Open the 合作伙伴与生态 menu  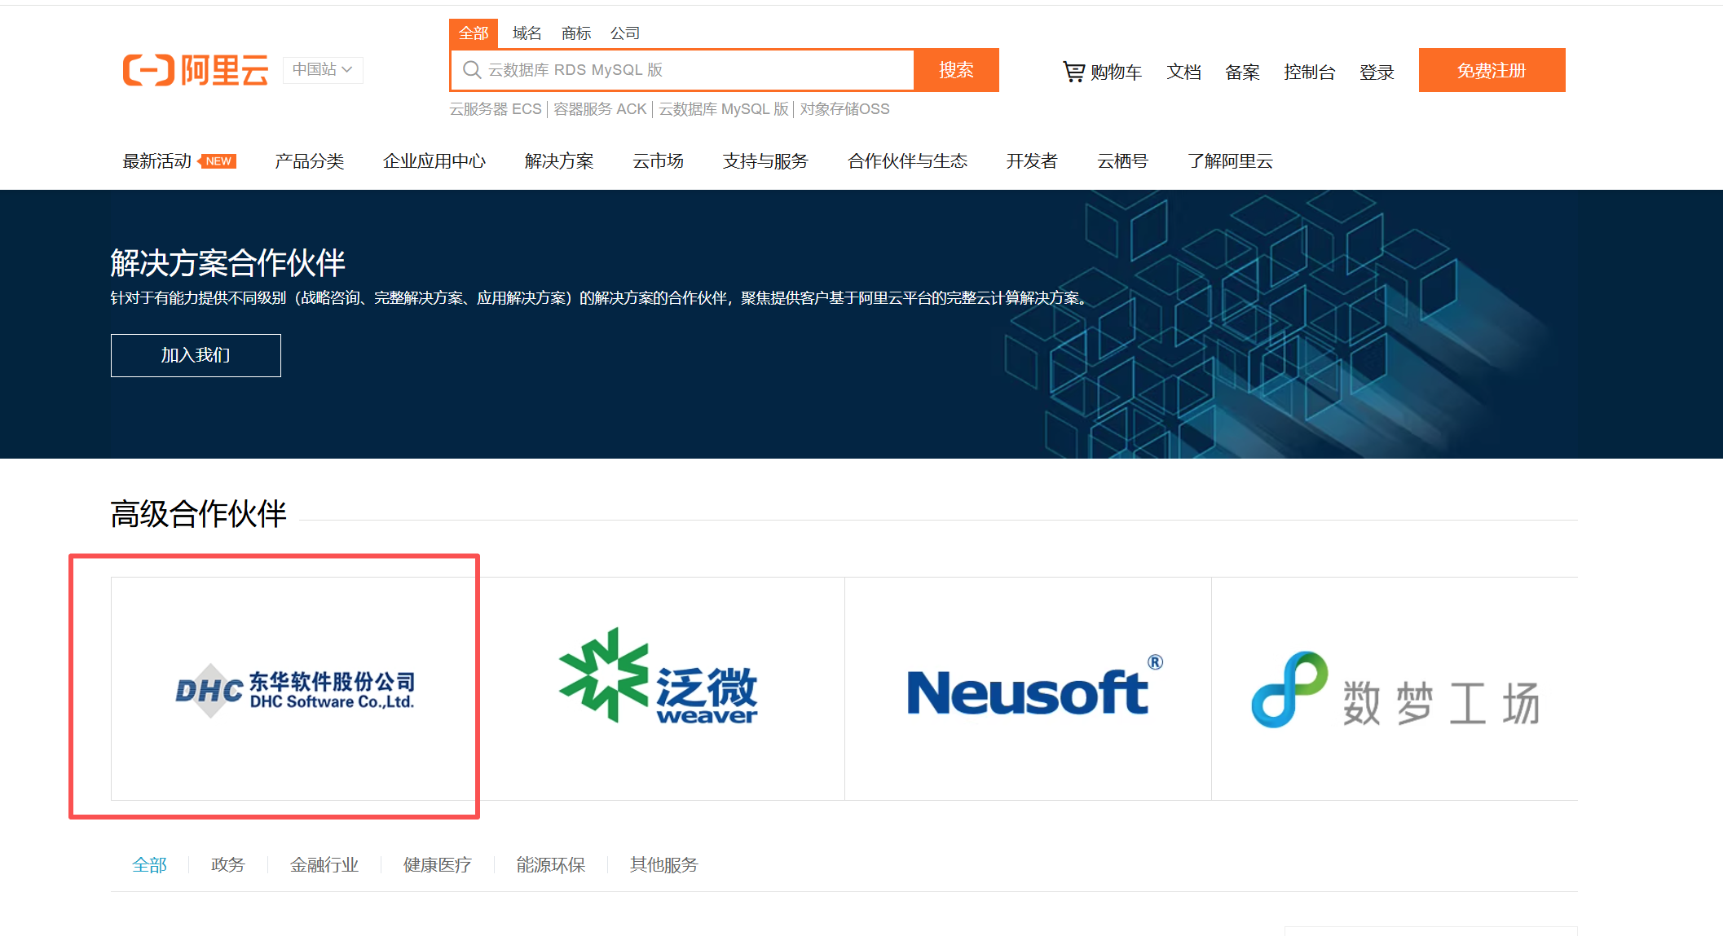pos(907,161)
